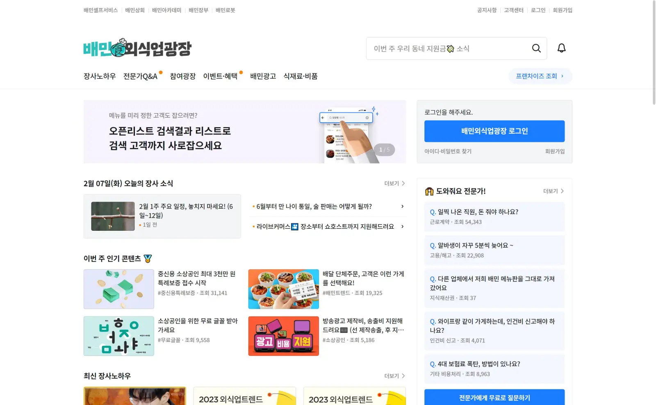Viewport: 656px width, 405px height.
Task: Open 중신용 소상공인 최대 3천만 원 article title
Action: [x=197, y=278]
